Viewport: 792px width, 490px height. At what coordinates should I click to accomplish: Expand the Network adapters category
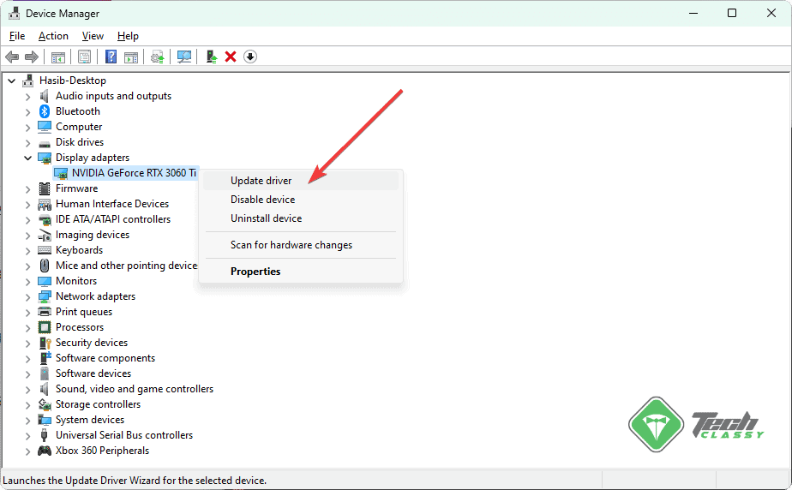tap(27, 296)
